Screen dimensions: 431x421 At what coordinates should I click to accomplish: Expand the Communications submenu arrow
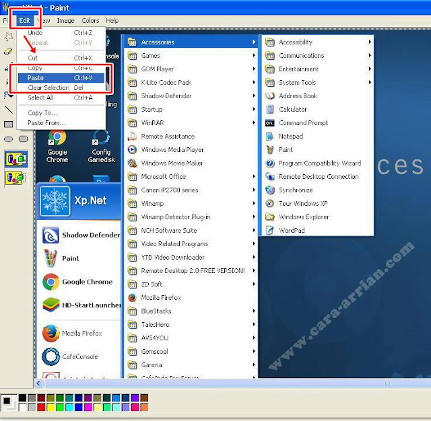click(370, 55)
